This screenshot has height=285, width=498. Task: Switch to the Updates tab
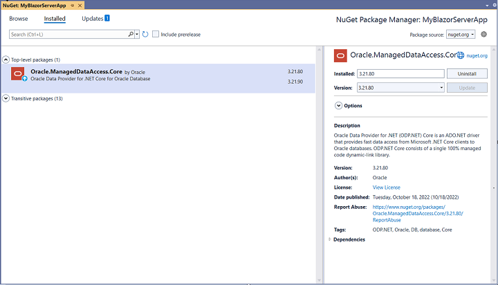[x=92, y=19]
